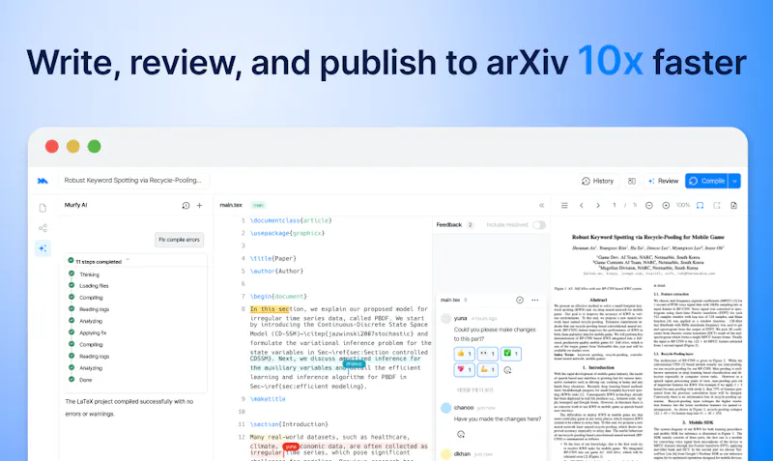Click the Loading files step
Screen dimensions: 773x461
pyautogui.click(x=94, y=286)
